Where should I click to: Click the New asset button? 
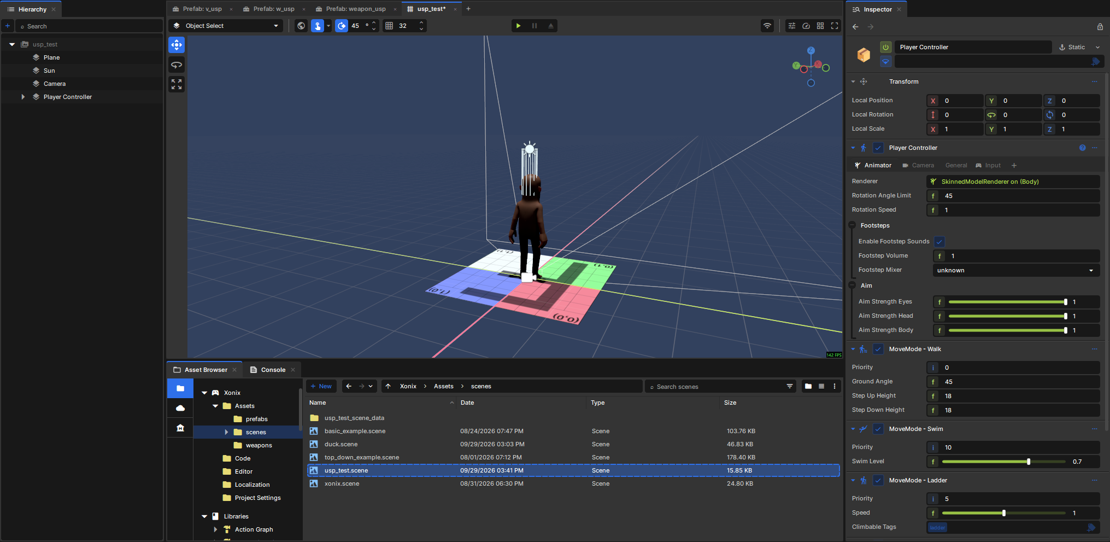(x=321, y=386)
